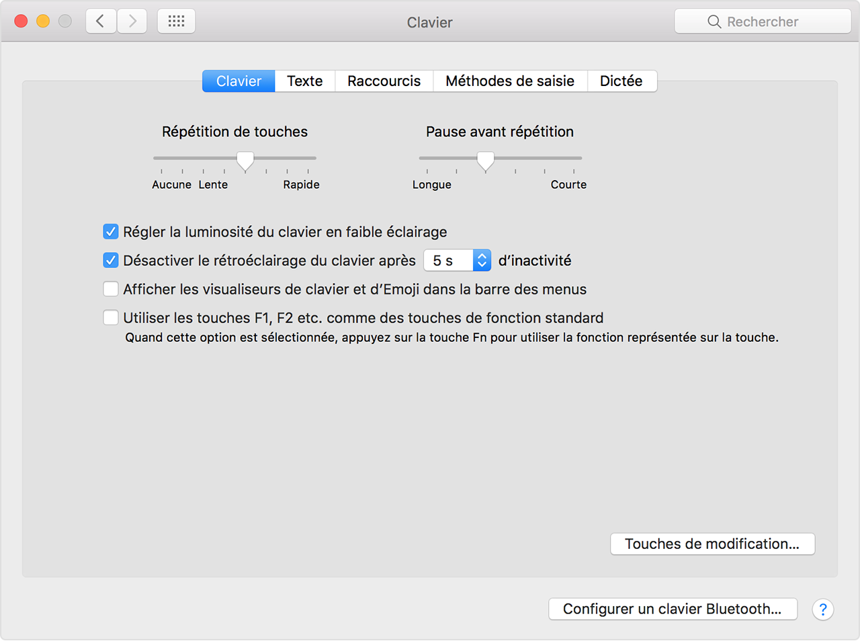Click Configurer un clavier Bluetooth button
860x641 pixels.
click(x=672, y=609)
